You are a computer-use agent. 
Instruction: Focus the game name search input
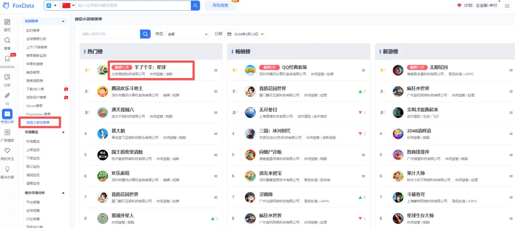pyautogui.click(x=110, y=34)
